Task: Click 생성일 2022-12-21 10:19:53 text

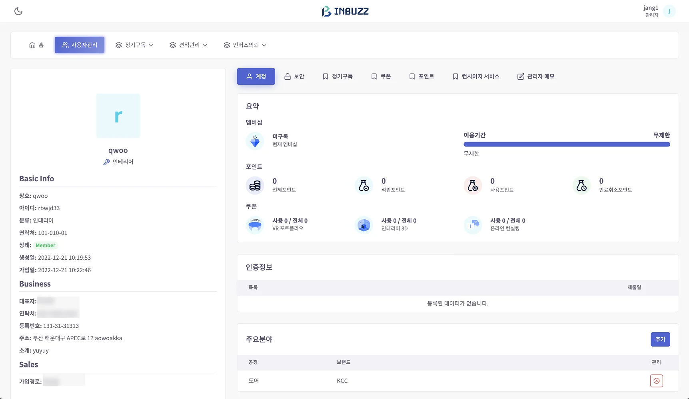Action: pyautogui.click(x=55, y=258)
